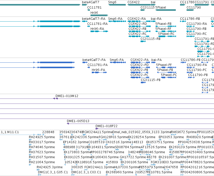Click transcript CG31115-RB
This screenshot has height=176, width=214.
click(143, 41)
